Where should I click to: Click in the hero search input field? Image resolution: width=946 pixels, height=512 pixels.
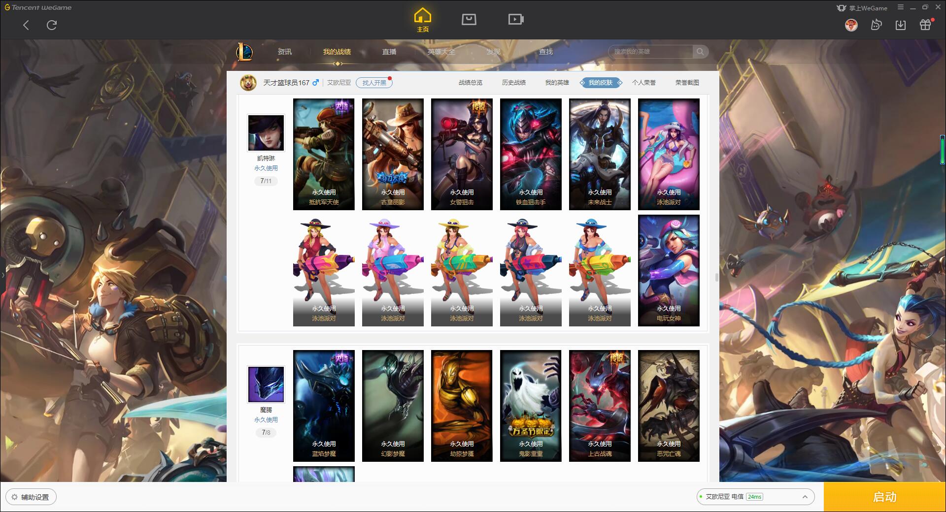651,52
